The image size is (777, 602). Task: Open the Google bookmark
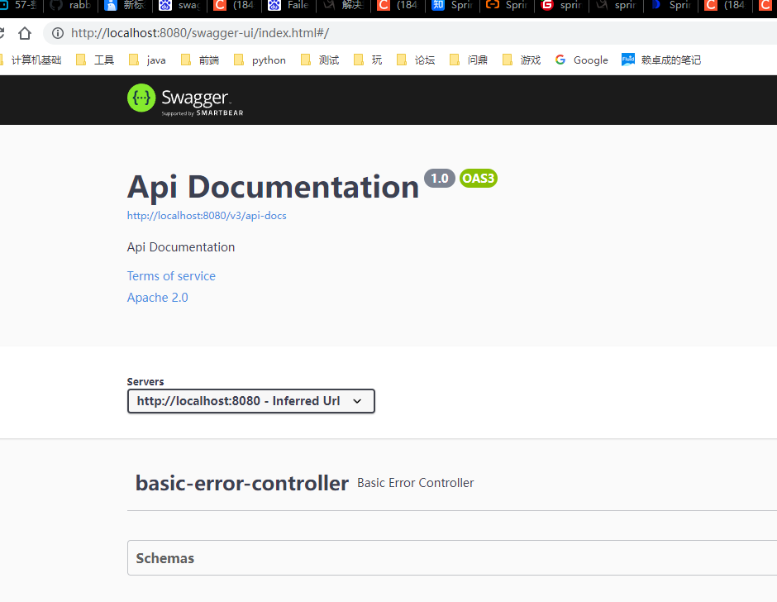tap(582, 60)
